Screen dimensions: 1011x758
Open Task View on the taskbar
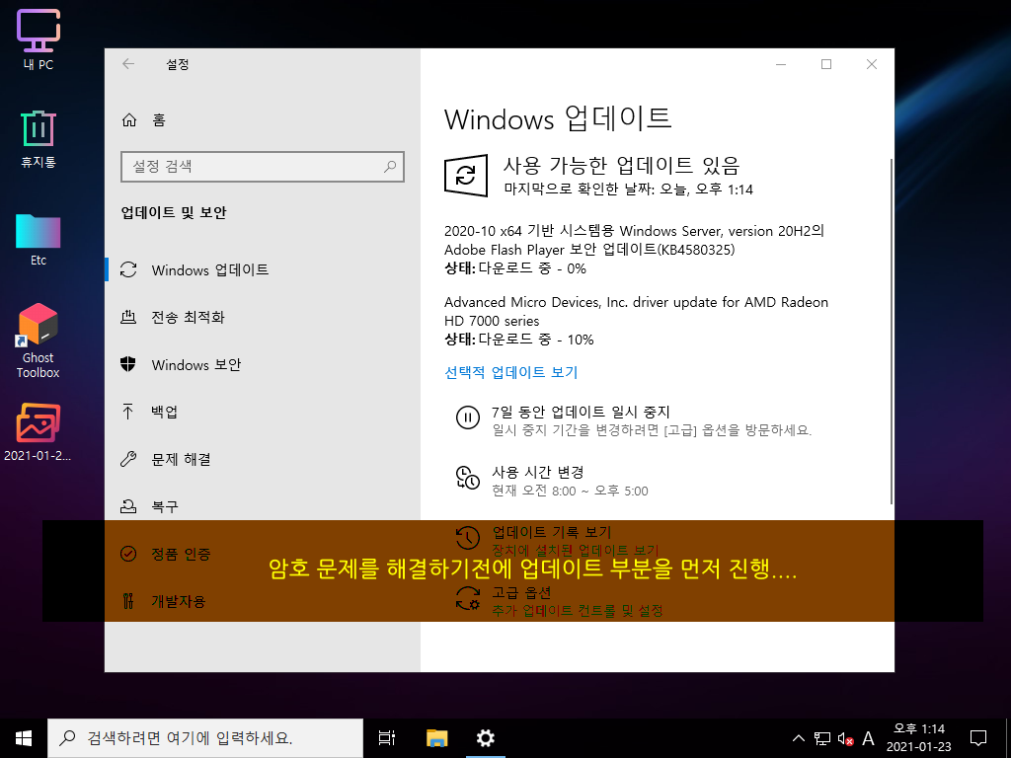tap(386, 738)
